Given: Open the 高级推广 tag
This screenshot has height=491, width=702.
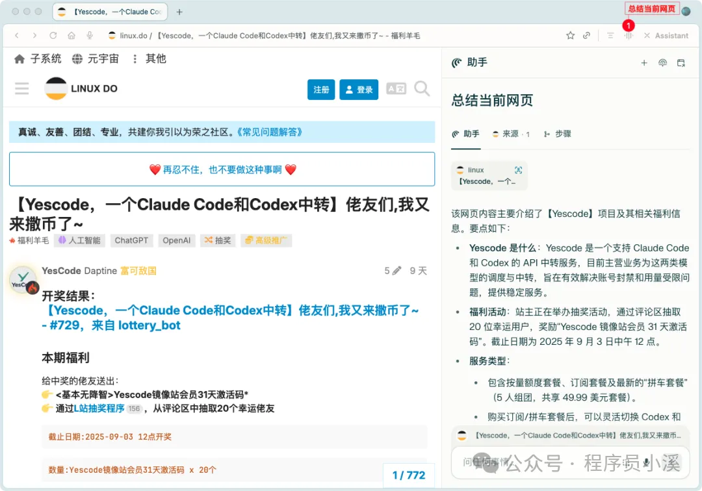Looking at the screenshot, I should [x=266, y=240].
